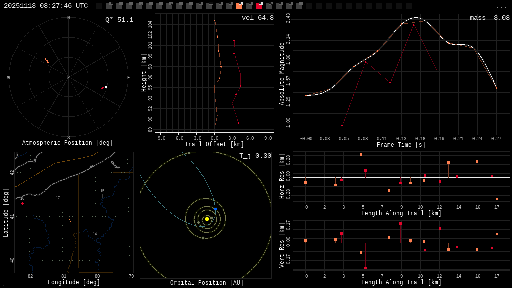The height and width of the screenshot is (288, 512).
Task: Select station indicator box 03
Action: tap(129, 6)
